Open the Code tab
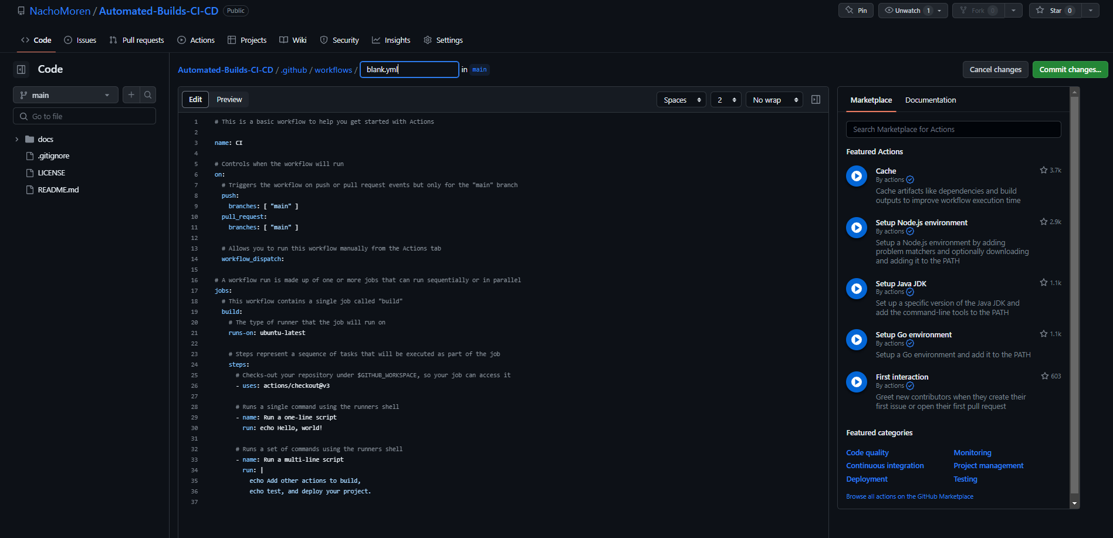Screen dimensions: 1113x538 36,40
